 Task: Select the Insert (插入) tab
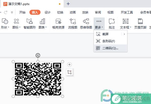(x=35, y=12)
